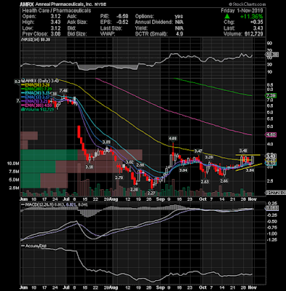Click the 3.18 price low label in July
Screen dimensions: 286x291
pos(89,167)
